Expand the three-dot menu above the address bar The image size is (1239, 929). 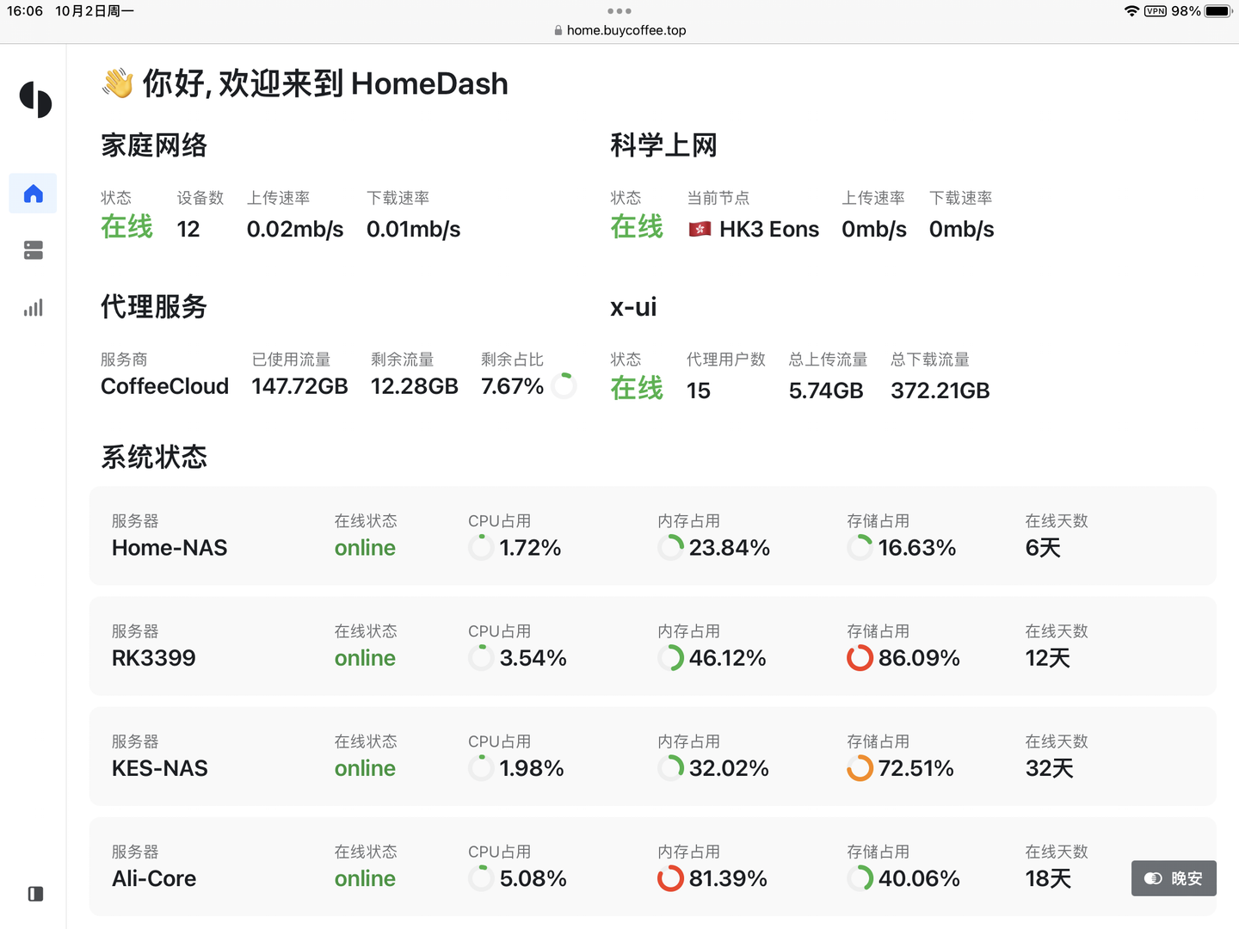pyautogui.click(x=619, y=11)
